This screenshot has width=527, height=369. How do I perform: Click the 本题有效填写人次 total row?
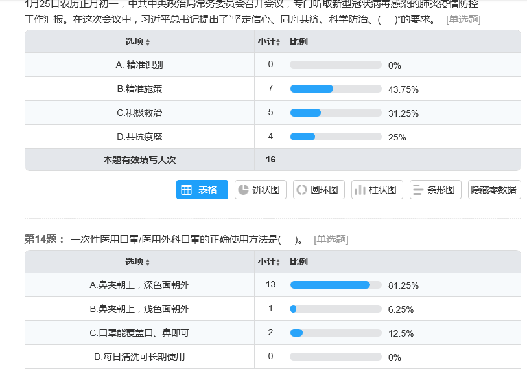(273, 160)
